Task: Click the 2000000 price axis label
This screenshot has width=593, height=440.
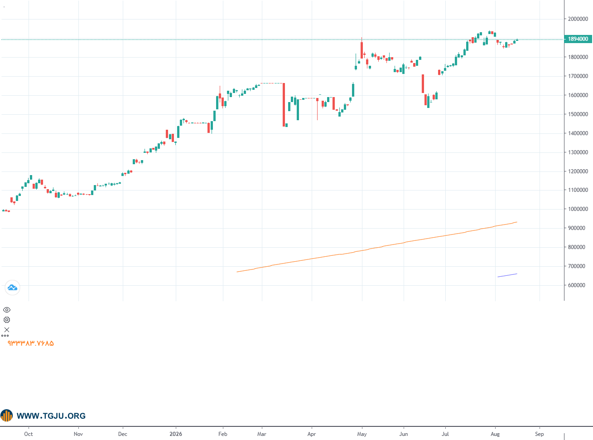Action: (x=578, y=19)
